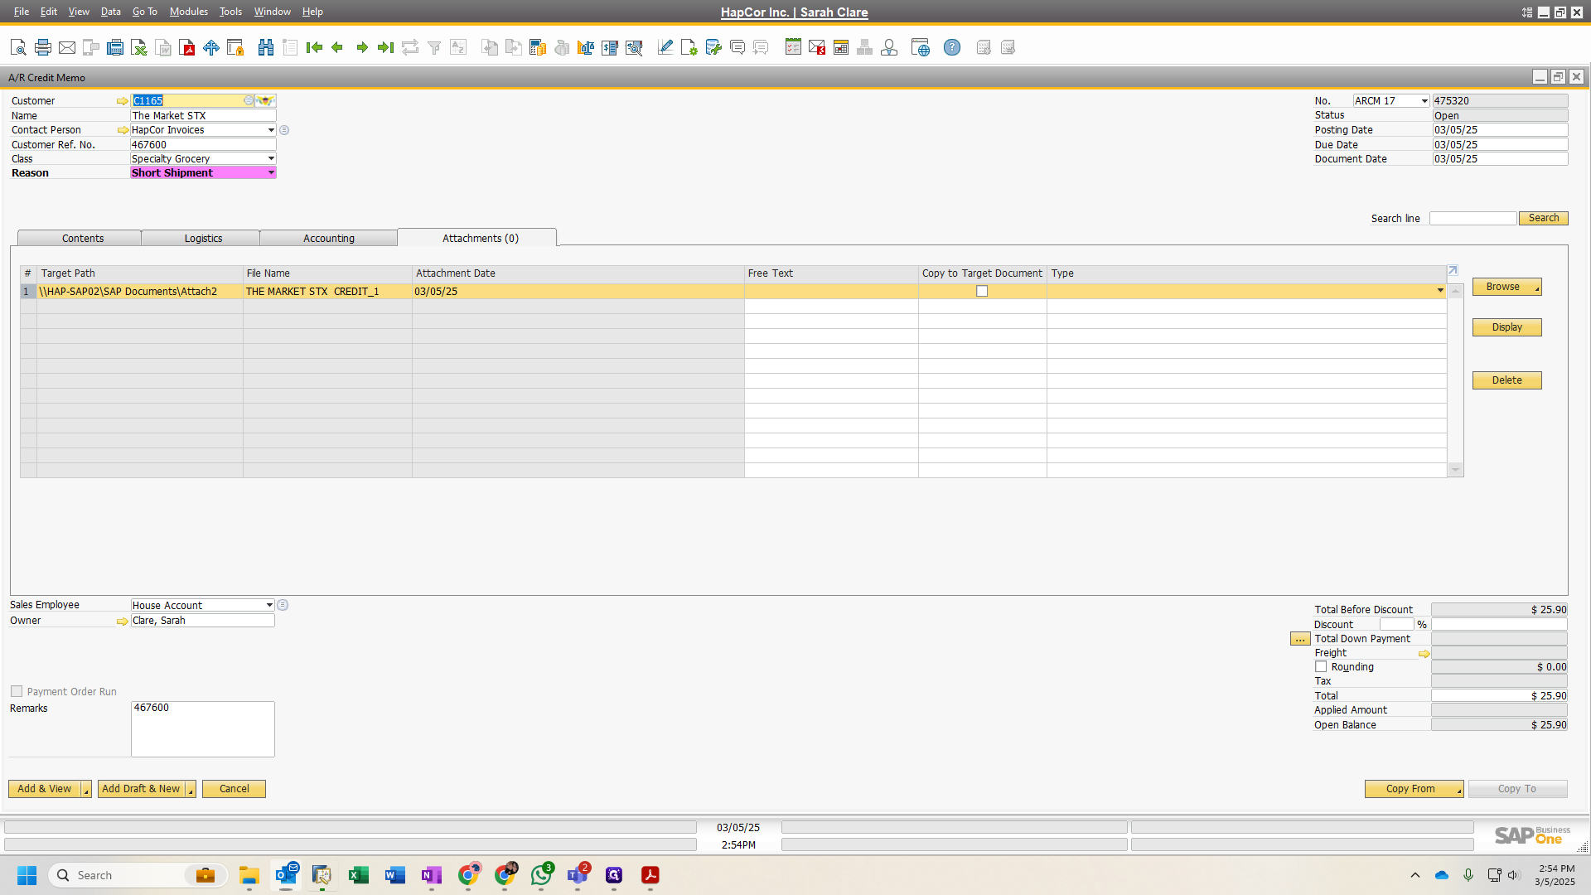The image size is (1591, 895).
Task: Open the attachment Type dropdown arrow
Action: (1440, 291)
